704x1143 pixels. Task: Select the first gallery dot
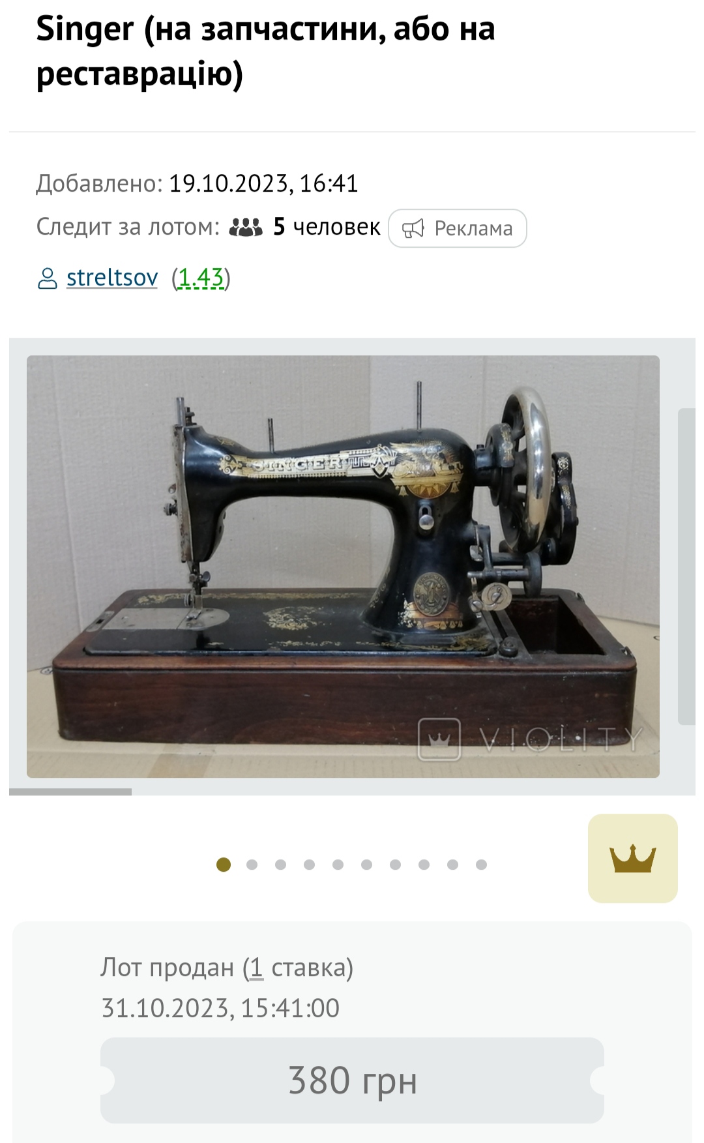click(x=224, y=865)
